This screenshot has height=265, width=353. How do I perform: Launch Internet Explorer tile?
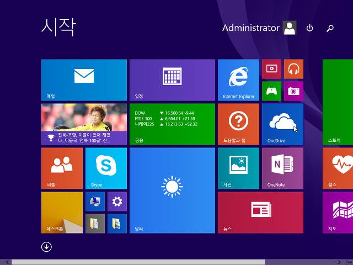pos(238,80)
